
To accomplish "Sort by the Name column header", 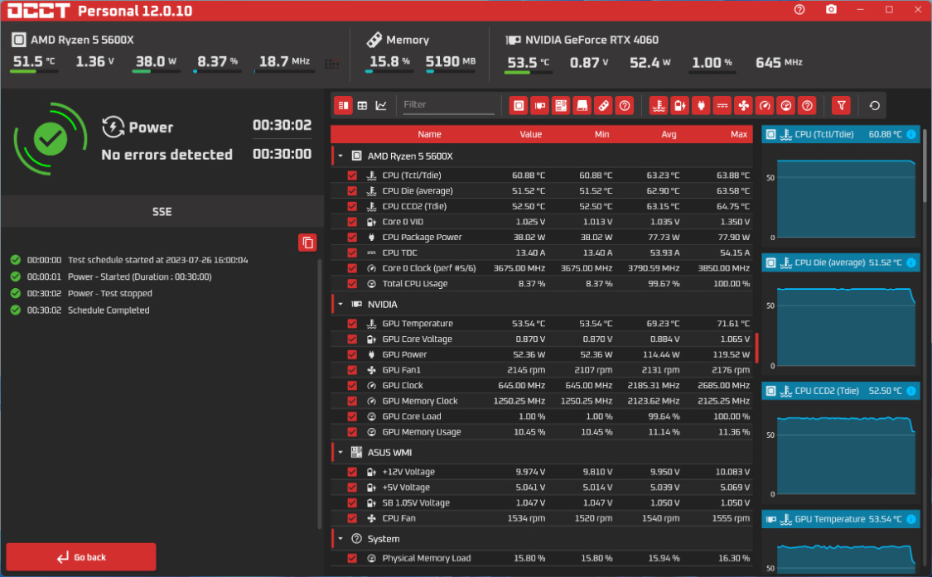I will coord(429,134).
